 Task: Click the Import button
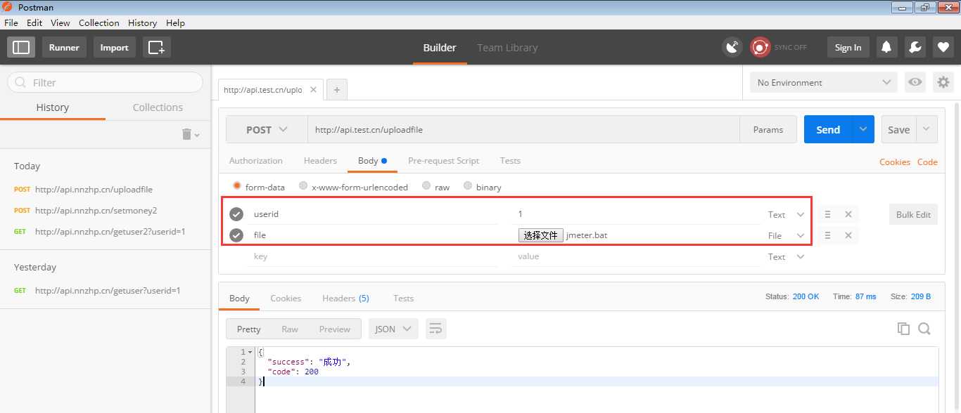click(x=114, y=47)
